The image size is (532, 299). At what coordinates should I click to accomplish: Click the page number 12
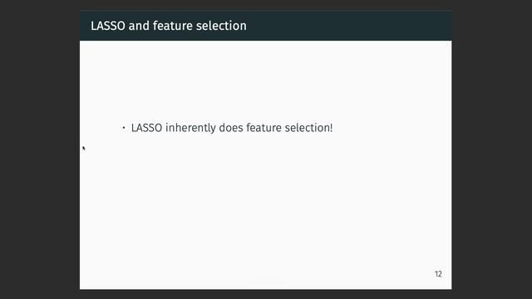(x=438, y=274)
